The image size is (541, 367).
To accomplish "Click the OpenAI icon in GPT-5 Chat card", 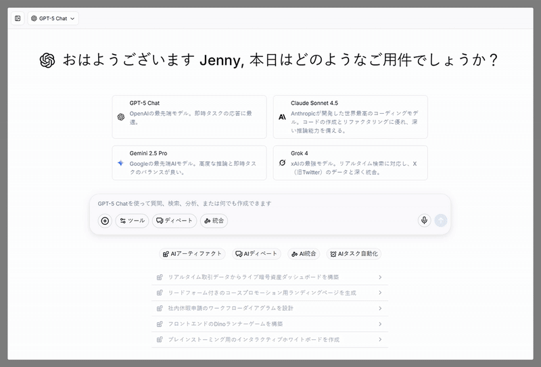I will pyautogui.click(x=121, y=117).
